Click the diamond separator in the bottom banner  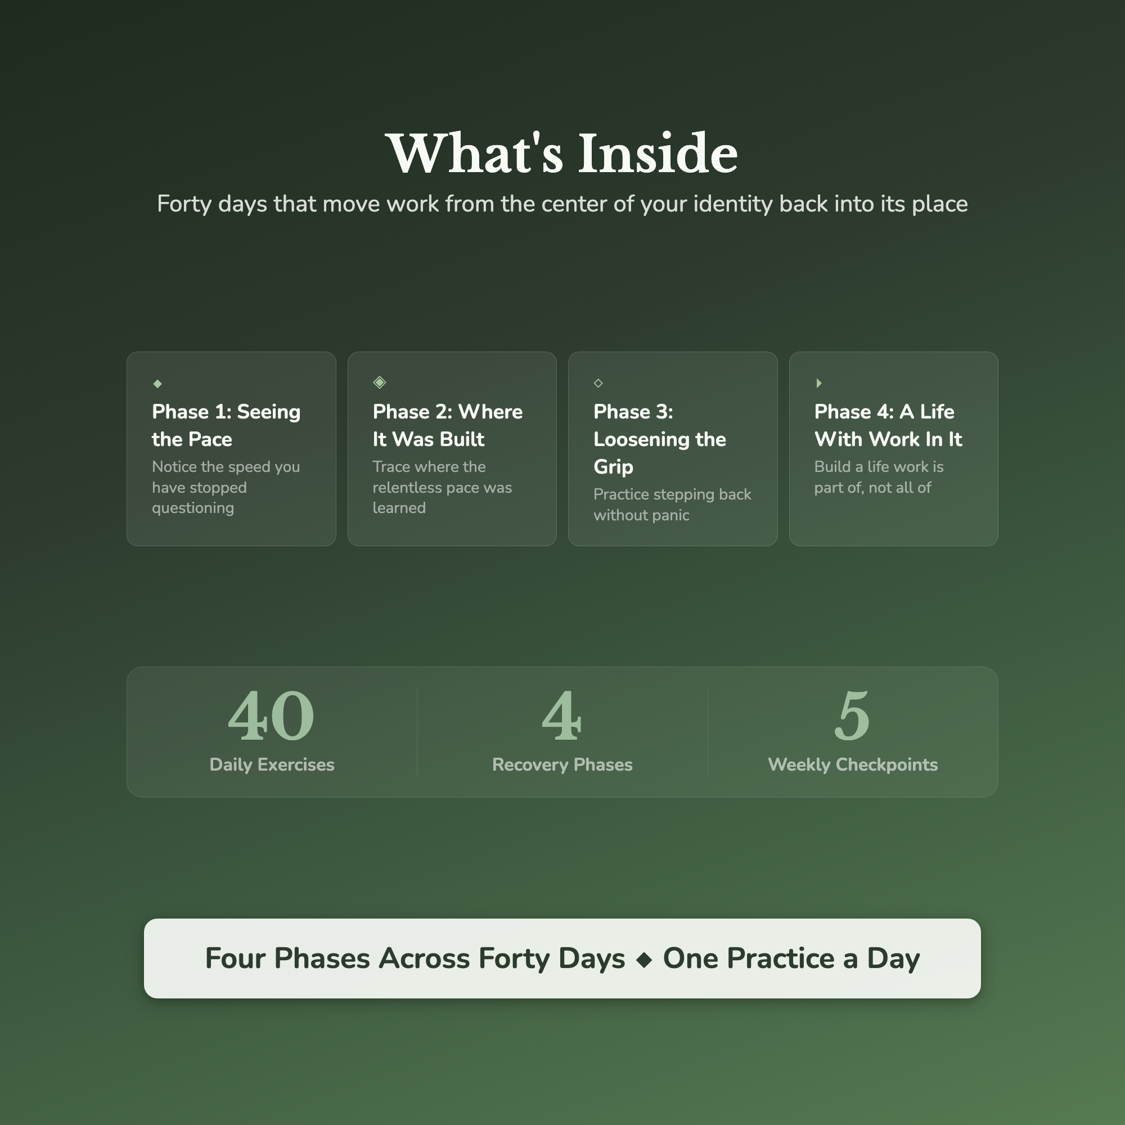point(644,959)
